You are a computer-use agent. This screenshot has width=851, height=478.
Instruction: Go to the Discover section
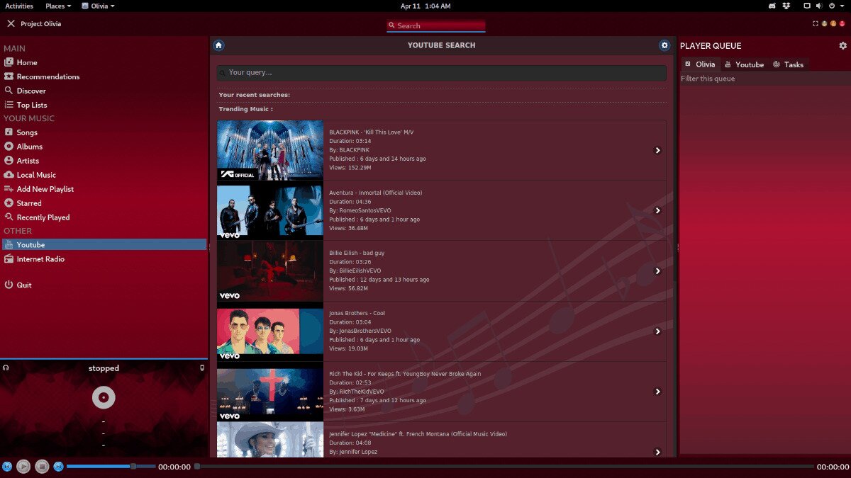click(104, 91)
